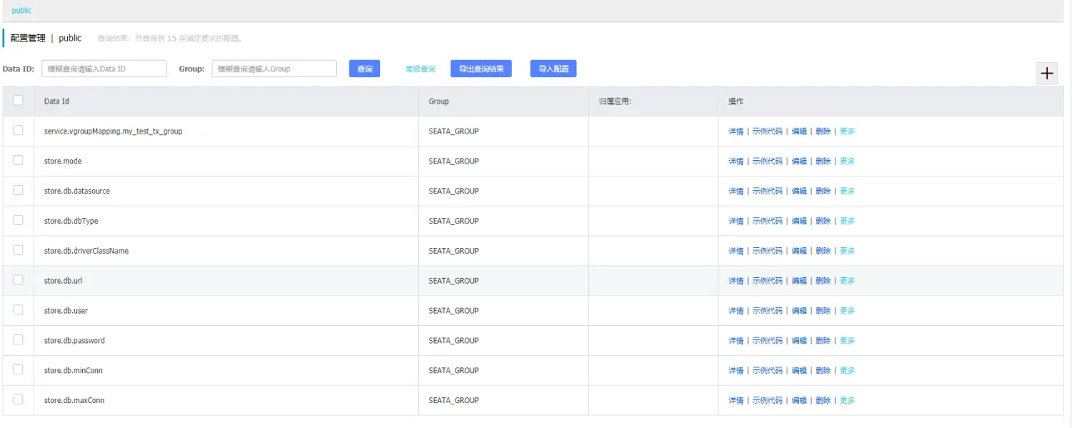Image resolution: width=1072 pixels, height=428 pixels.
Task: Tick the select-all checkbox in table header
Action: (18, 101)
